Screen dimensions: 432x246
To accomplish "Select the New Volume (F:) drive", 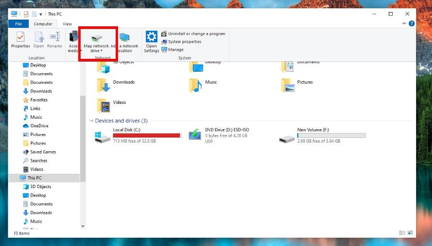I will click(323, 135).
